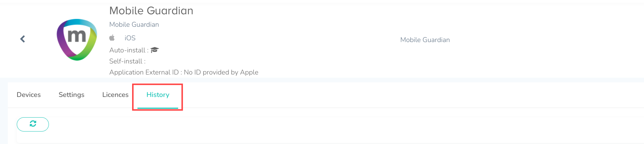Click the iOS platform label

(130, 38)
